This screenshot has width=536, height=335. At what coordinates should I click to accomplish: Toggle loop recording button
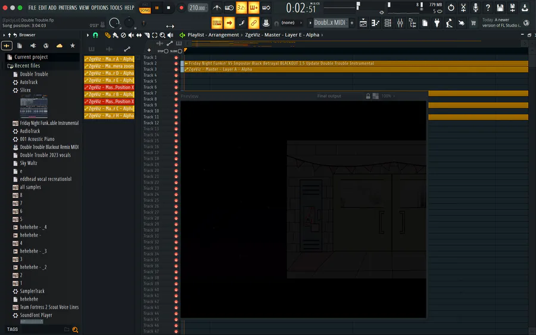coord(266,8)
